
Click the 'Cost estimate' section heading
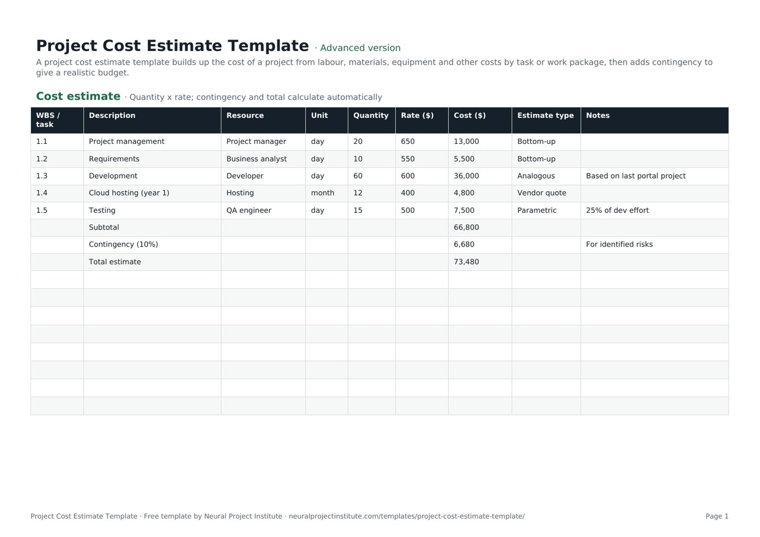coord(78,97)
